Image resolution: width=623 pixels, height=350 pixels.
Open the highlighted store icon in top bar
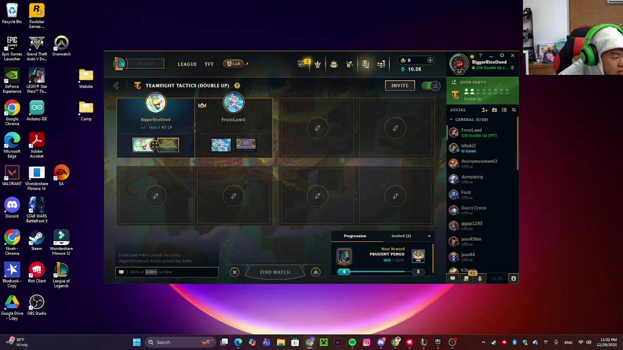(x=366, y=64)
